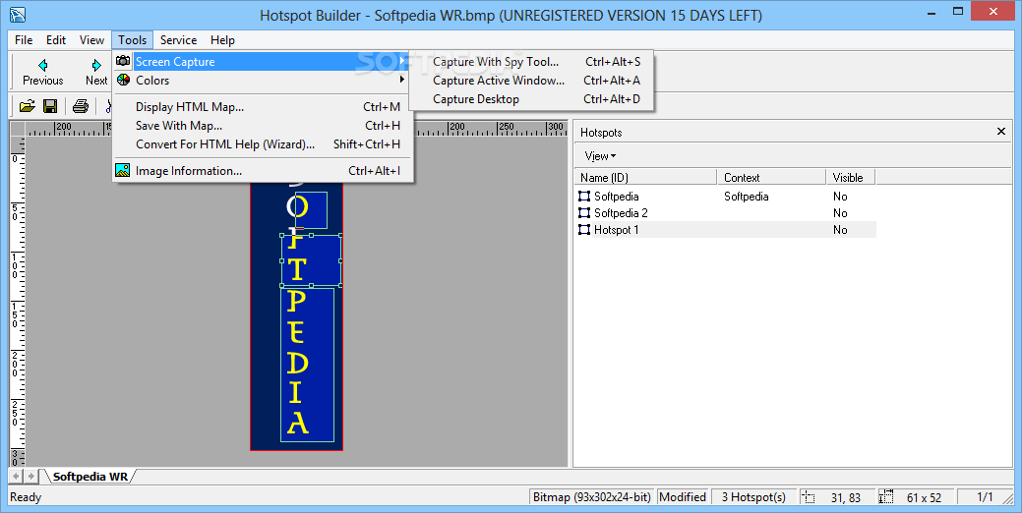
Task: Click the Name (ID) column header
Action: click(x=645, y=177)
